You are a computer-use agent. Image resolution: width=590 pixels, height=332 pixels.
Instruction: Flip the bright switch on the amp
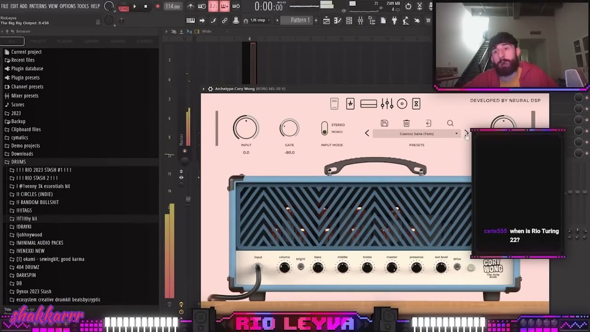[x=301, y=267]
